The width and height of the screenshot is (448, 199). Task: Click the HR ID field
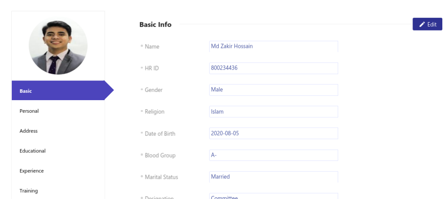pos(274,68)
